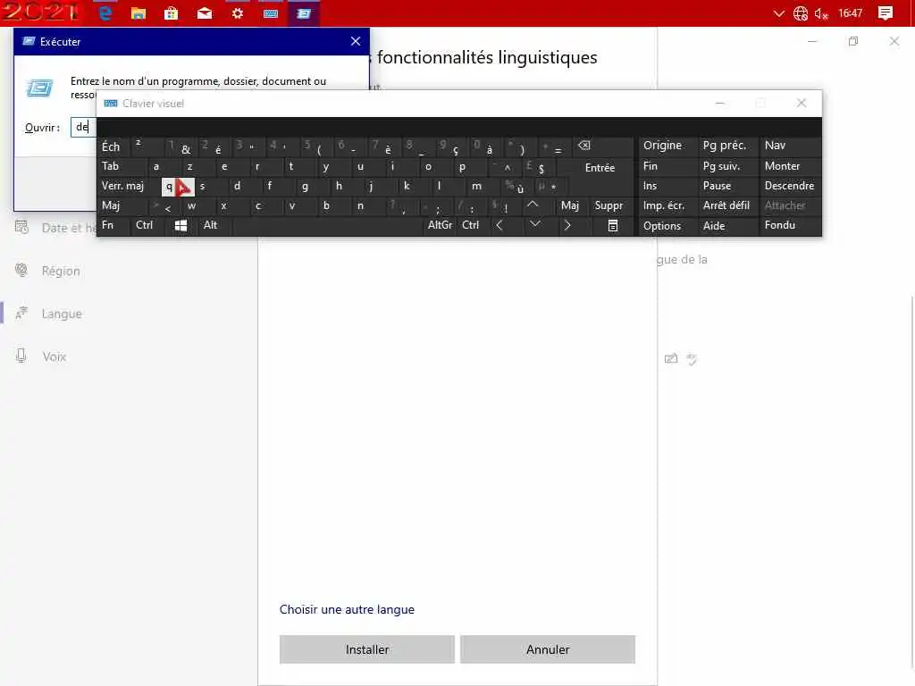Click the Langue sidebar icon
Viewport: 915px width, 686px height.
pyautogui.click(x=21, y=314)
